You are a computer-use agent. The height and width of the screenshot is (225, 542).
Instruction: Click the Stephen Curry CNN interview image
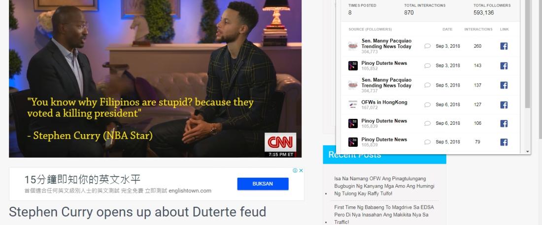[155, 79]
